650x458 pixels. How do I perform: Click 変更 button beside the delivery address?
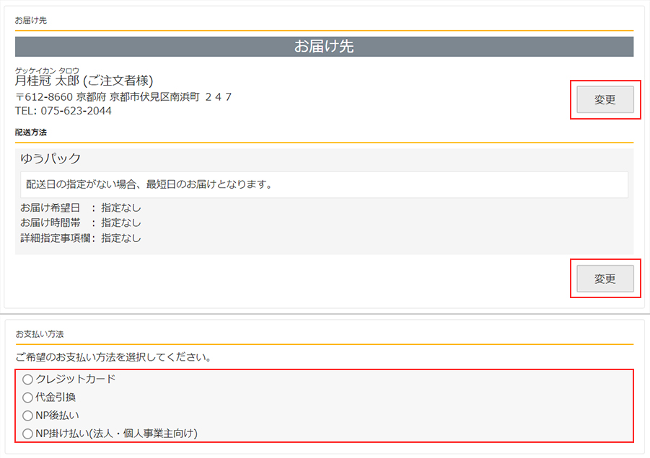point(605,100)
